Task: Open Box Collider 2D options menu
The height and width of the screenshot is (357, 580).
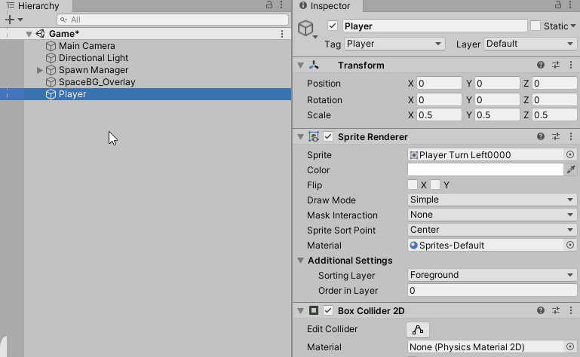Action: pos(571,310)
